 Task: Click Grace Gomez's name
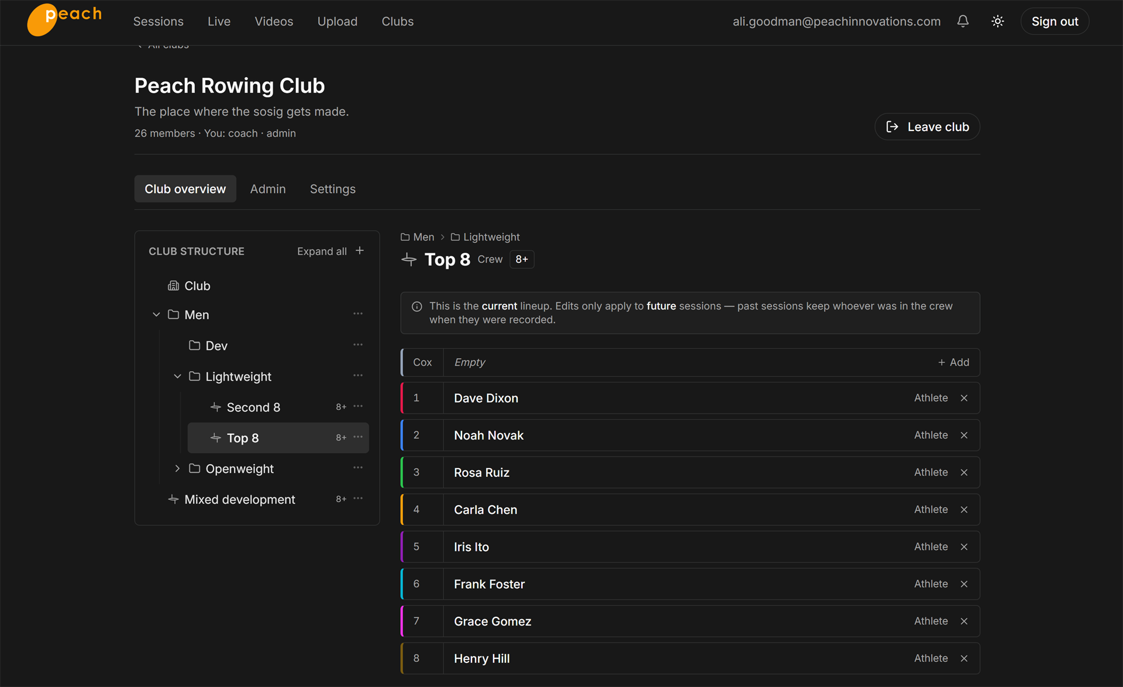coord(492,621)
